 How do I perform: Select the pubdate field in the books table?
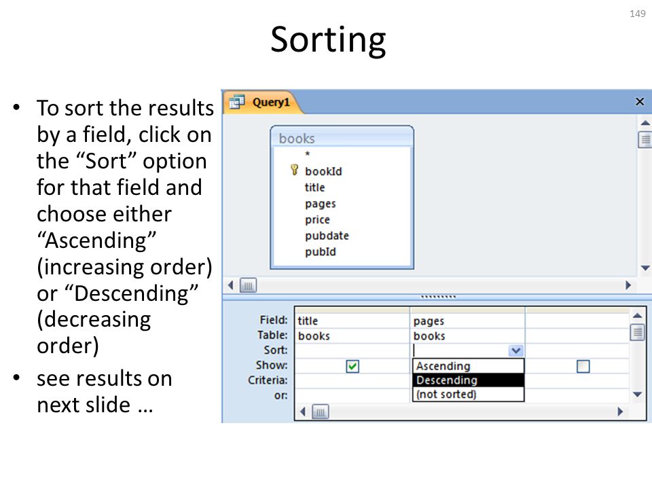327,236
